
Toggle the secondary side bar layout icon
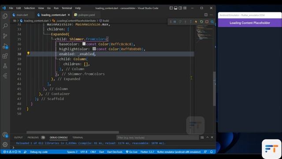point(180,8)
